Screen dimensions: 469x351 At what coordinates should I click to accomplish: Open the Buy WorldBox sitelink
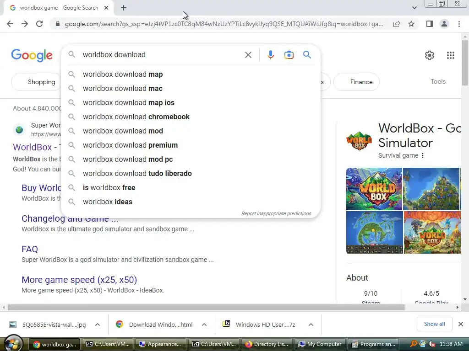pos(41,188)
